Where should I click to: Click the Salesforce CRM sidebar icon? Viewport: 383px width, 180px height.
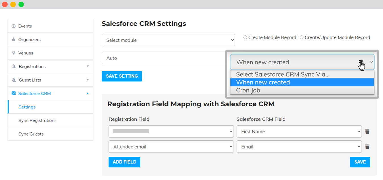[x=14, y=93]
